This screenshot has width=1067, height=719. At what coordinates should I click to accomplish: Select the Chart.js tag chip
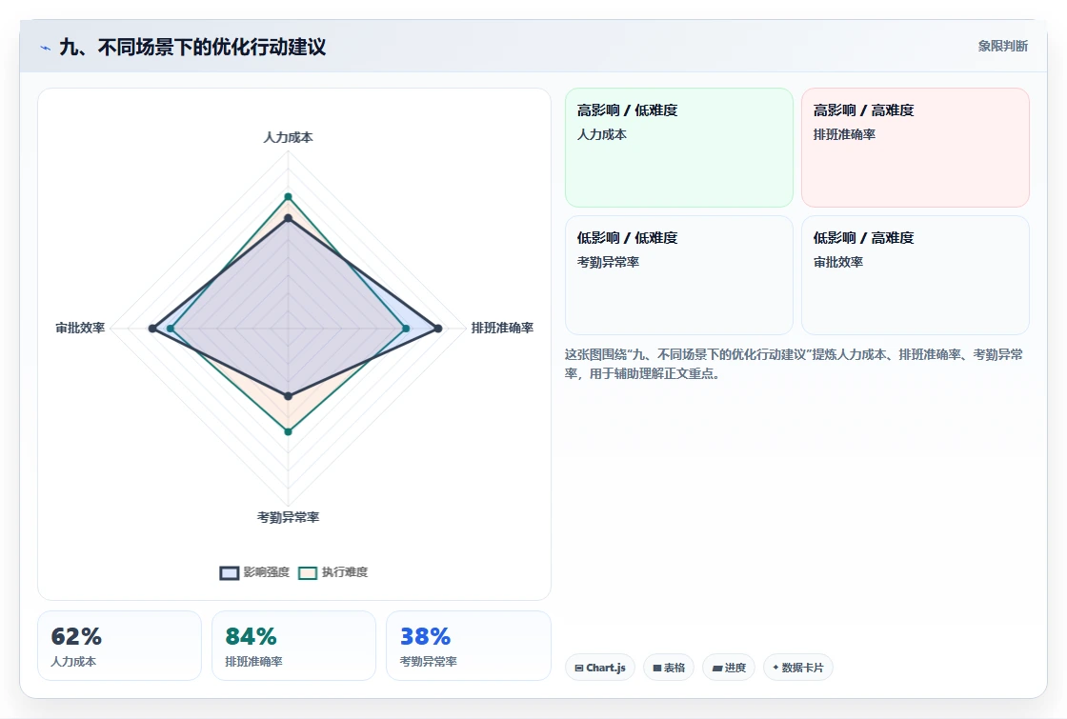[x=600, y=668]
